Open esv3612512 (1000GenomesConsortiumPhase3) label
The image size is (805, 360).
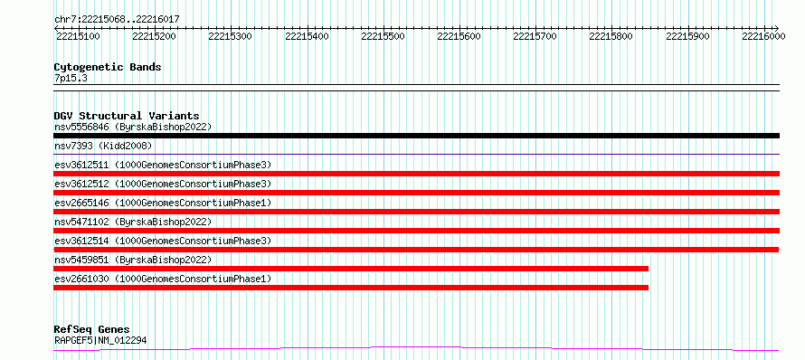click(x=163, y=184)
